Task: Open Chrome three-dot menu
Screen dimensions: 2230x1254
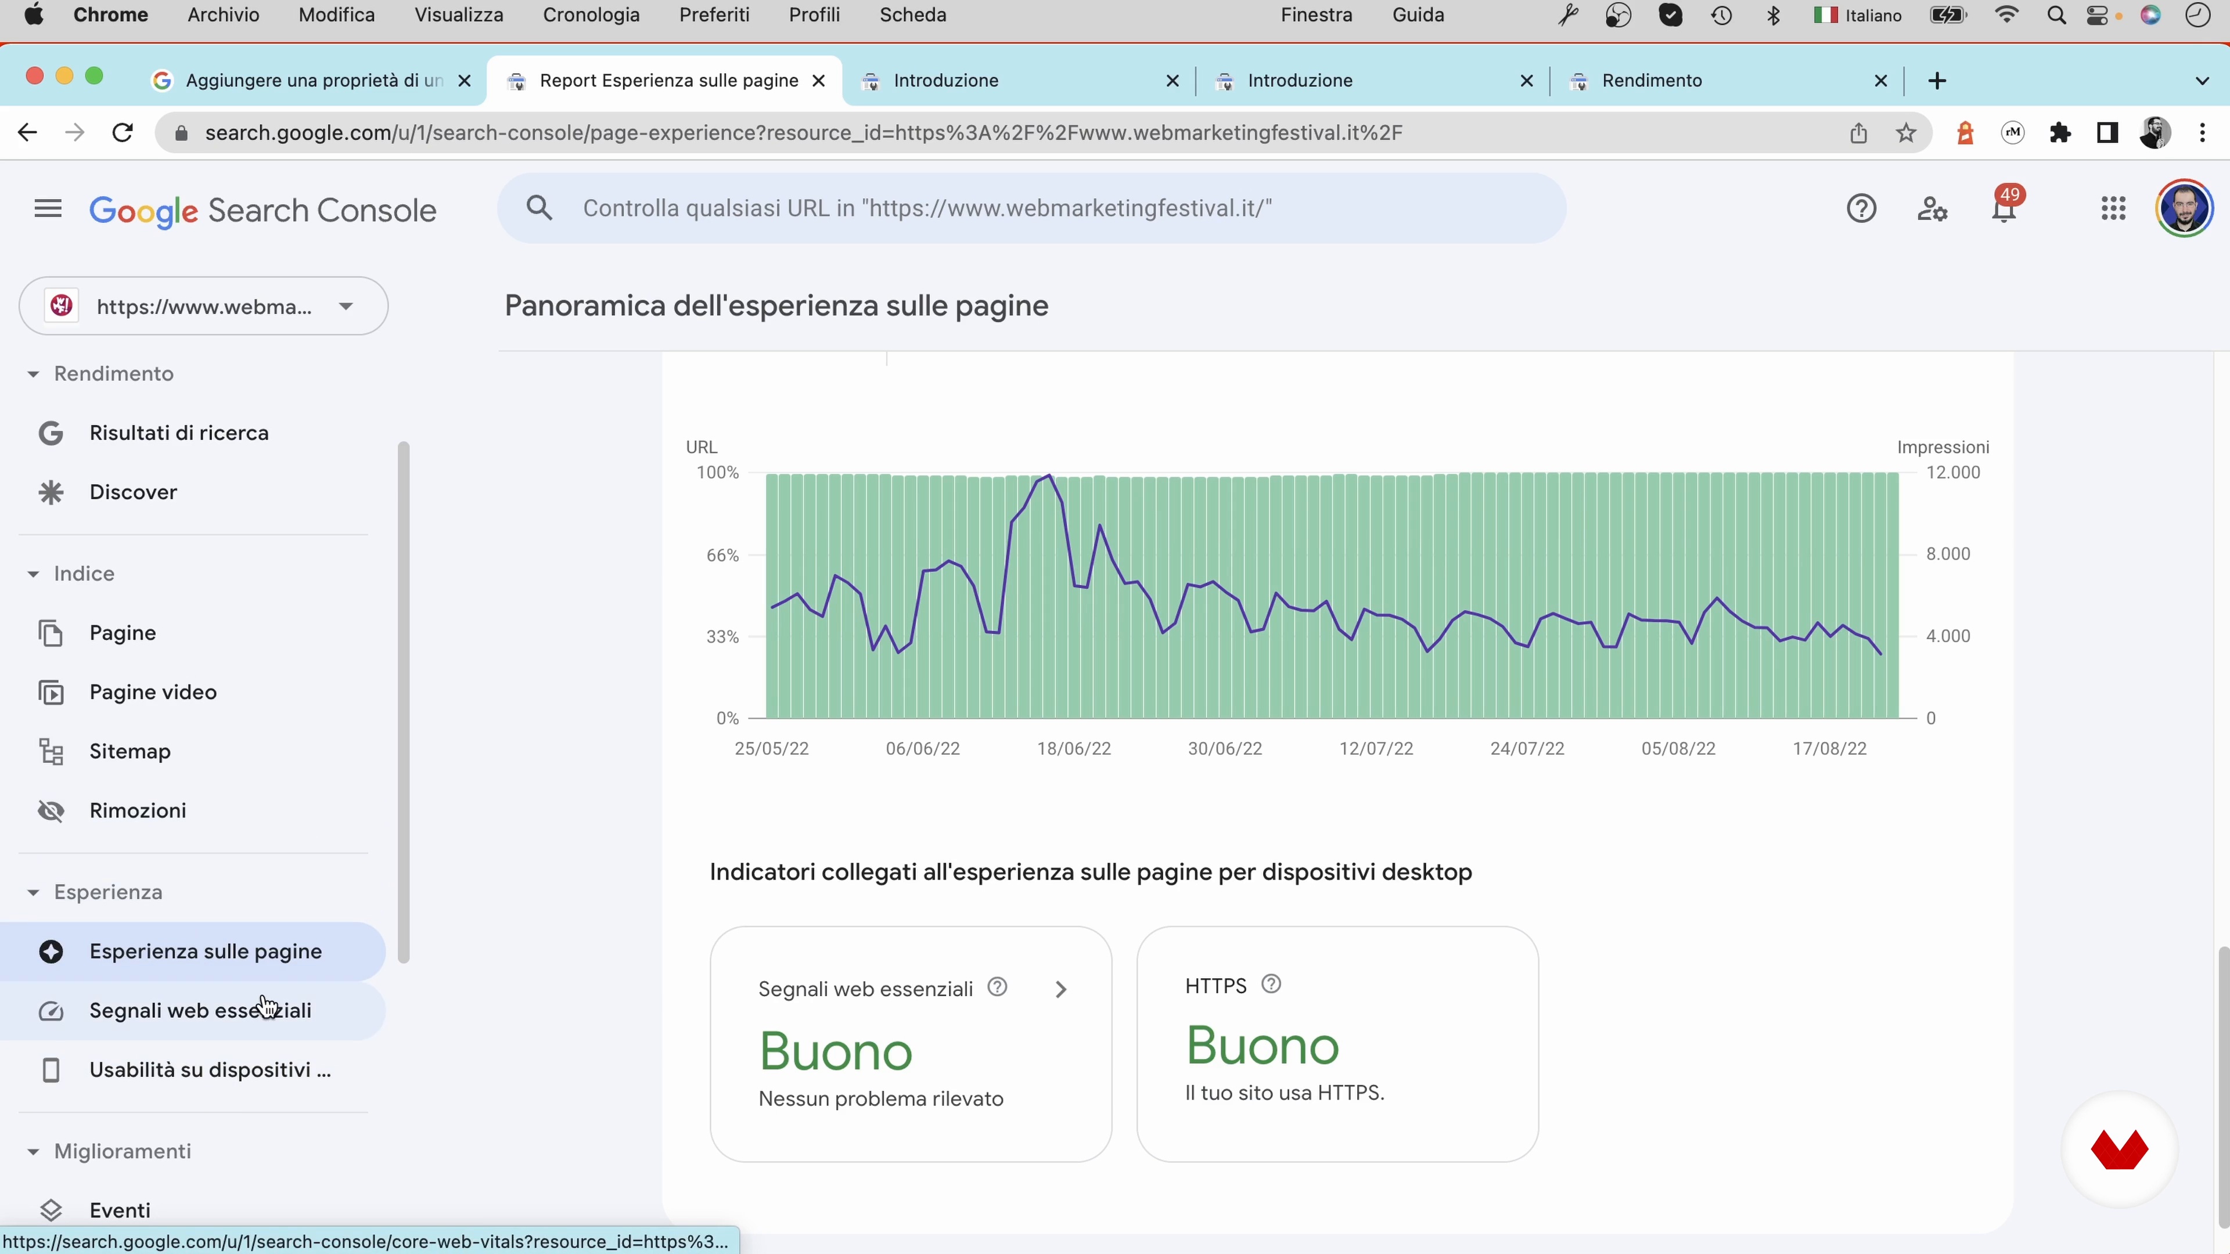Action: click(x=2202, y=132)
